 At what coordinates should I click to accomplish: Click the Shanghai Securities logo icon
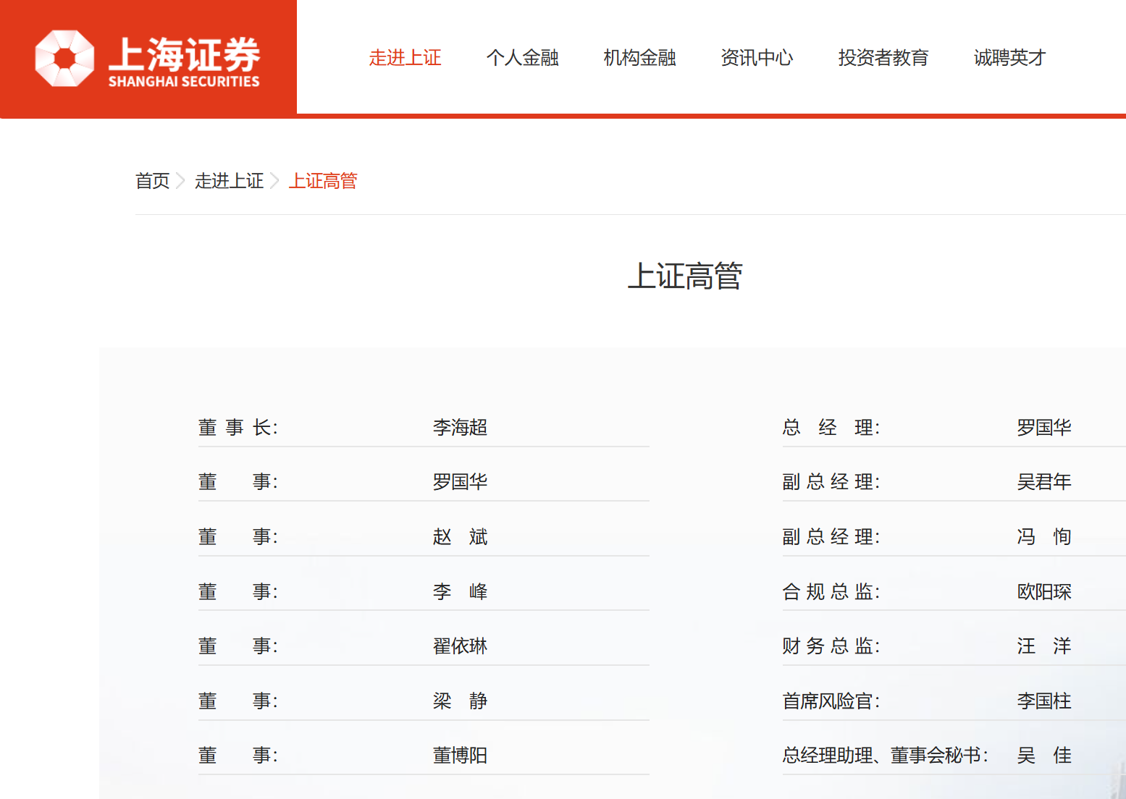click(x=64, y=59)
